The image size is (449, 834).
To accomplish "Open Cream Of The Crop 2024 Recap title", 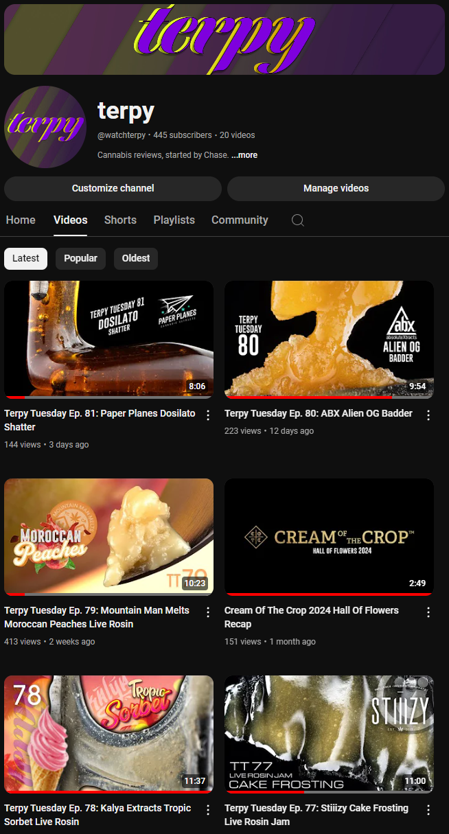I will pos(312,617).
